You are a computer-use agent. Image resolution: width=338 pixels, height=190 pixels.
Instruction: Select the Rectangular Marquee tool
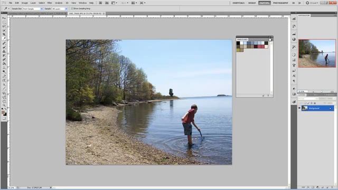coord(4,22)
